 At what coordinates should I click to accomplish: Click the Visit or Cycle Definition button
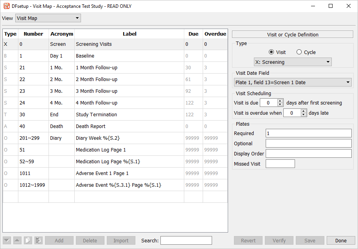(293, 34)
